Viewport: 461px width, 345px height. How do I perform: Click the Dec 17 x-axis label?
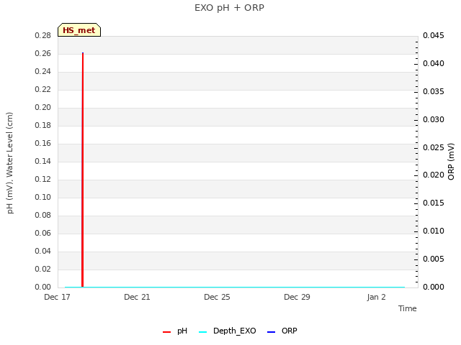[x=57, y=297]
